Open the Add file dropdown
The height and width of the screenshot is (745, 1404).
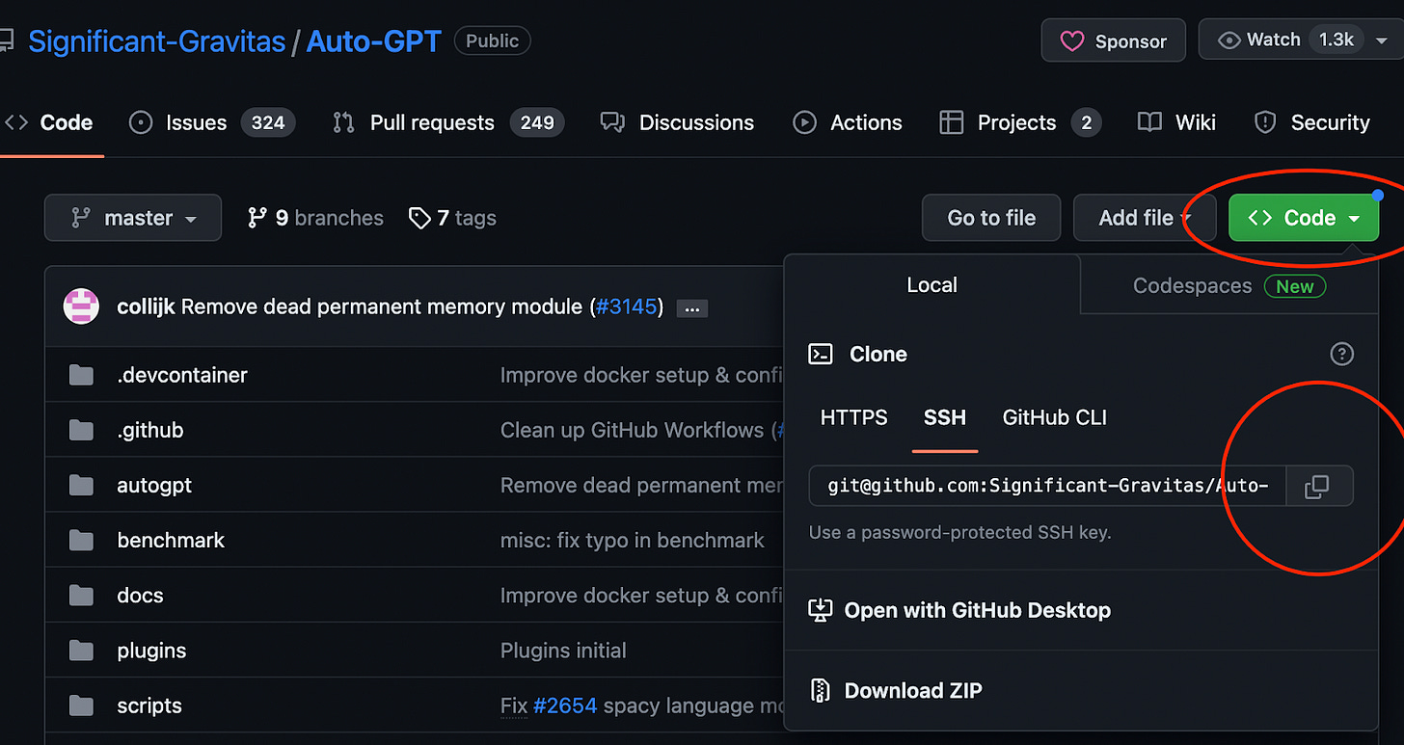click(1145, 218)
